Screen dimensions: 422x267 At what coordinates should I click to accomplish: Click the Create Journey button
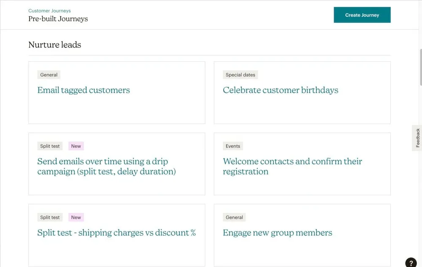click(362, 15)
